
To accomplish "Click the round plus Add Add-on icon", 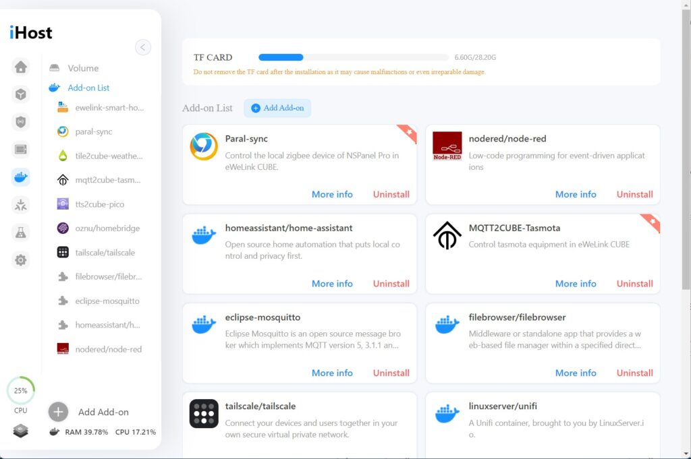I will point(58,412).
